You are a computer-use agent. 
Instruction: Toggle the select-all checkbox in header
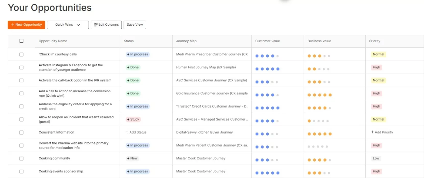[21, 41]
